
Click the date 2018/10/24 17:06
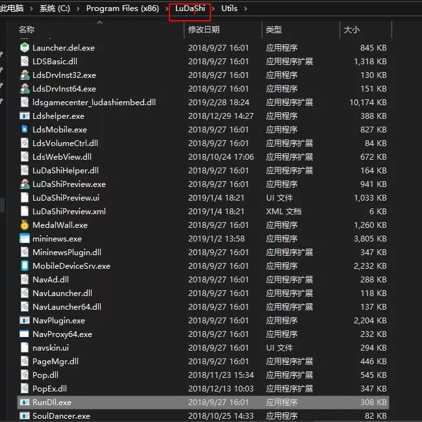click(221, 157)
